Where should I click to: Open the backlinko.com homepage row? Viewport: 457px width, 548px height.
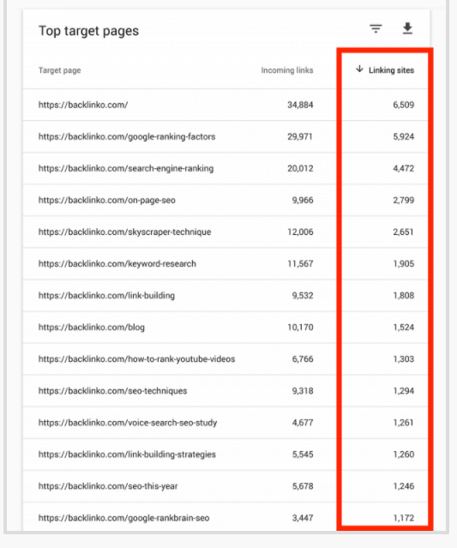click(226, 105)
